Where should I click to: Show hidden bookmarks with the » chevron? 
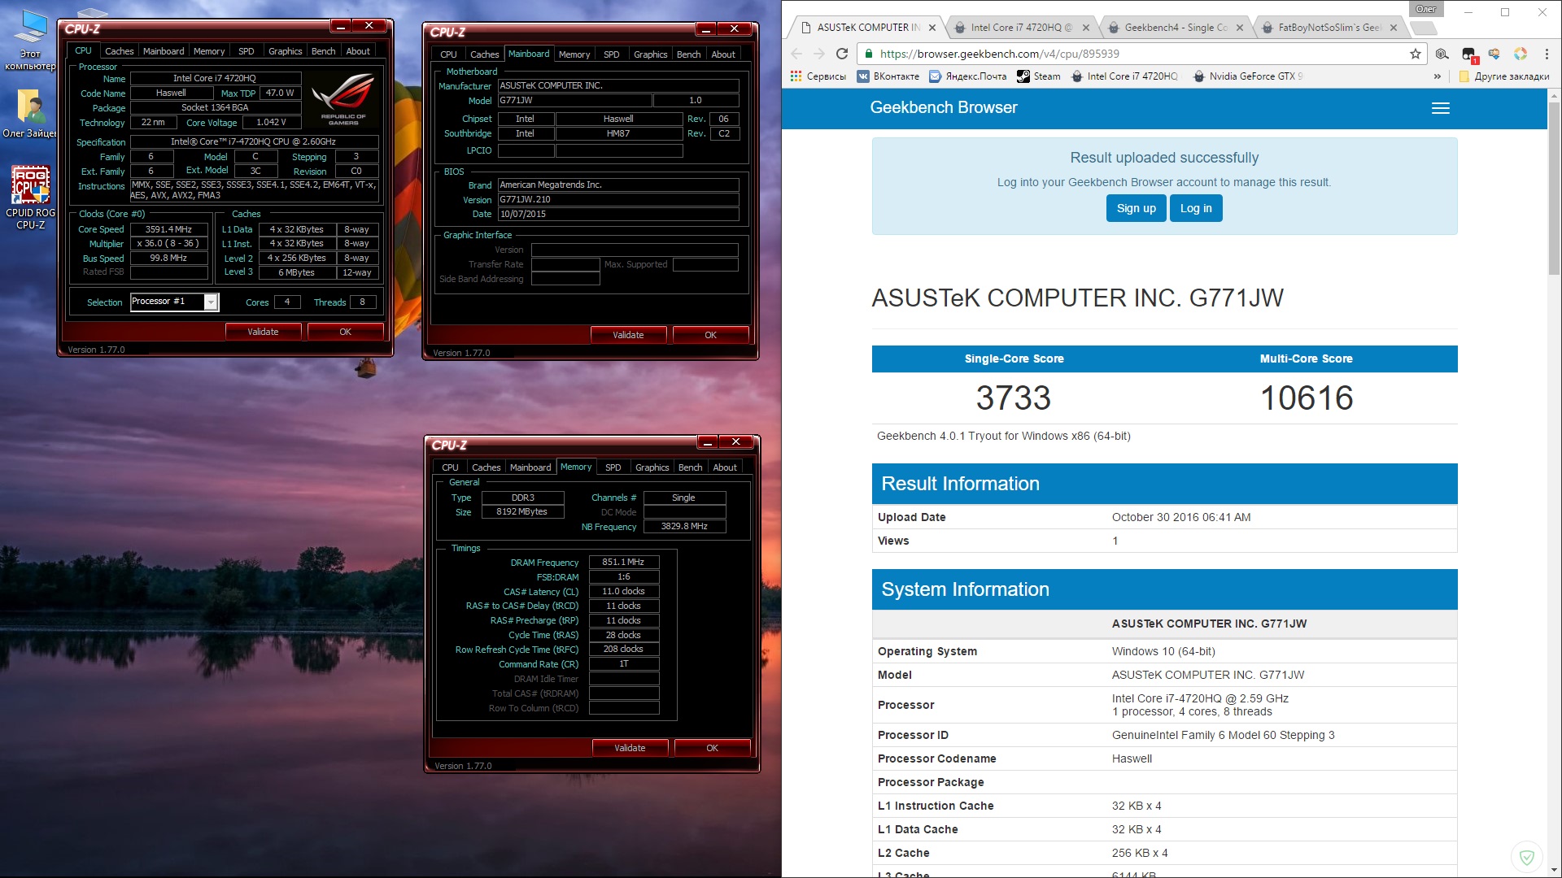tap(1438, 76)
